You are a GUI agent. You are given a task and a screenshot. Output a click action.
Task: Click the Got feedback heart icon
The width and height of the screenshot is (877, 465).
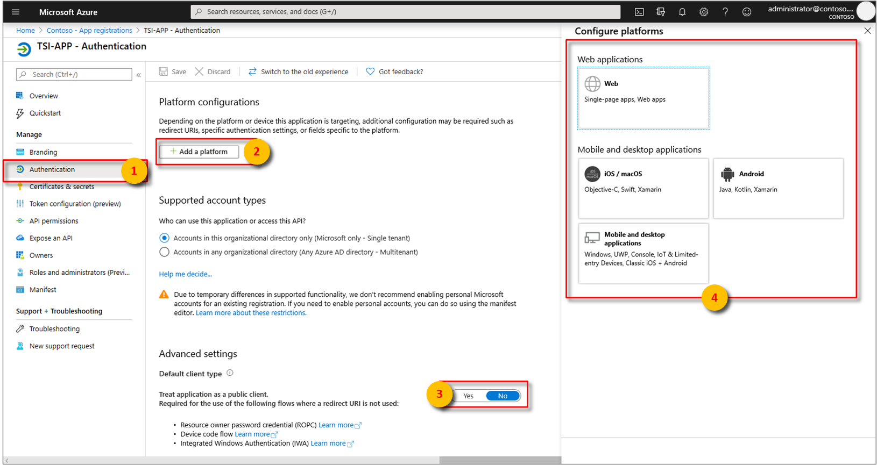pyautogui.click(x=370, y=71)
